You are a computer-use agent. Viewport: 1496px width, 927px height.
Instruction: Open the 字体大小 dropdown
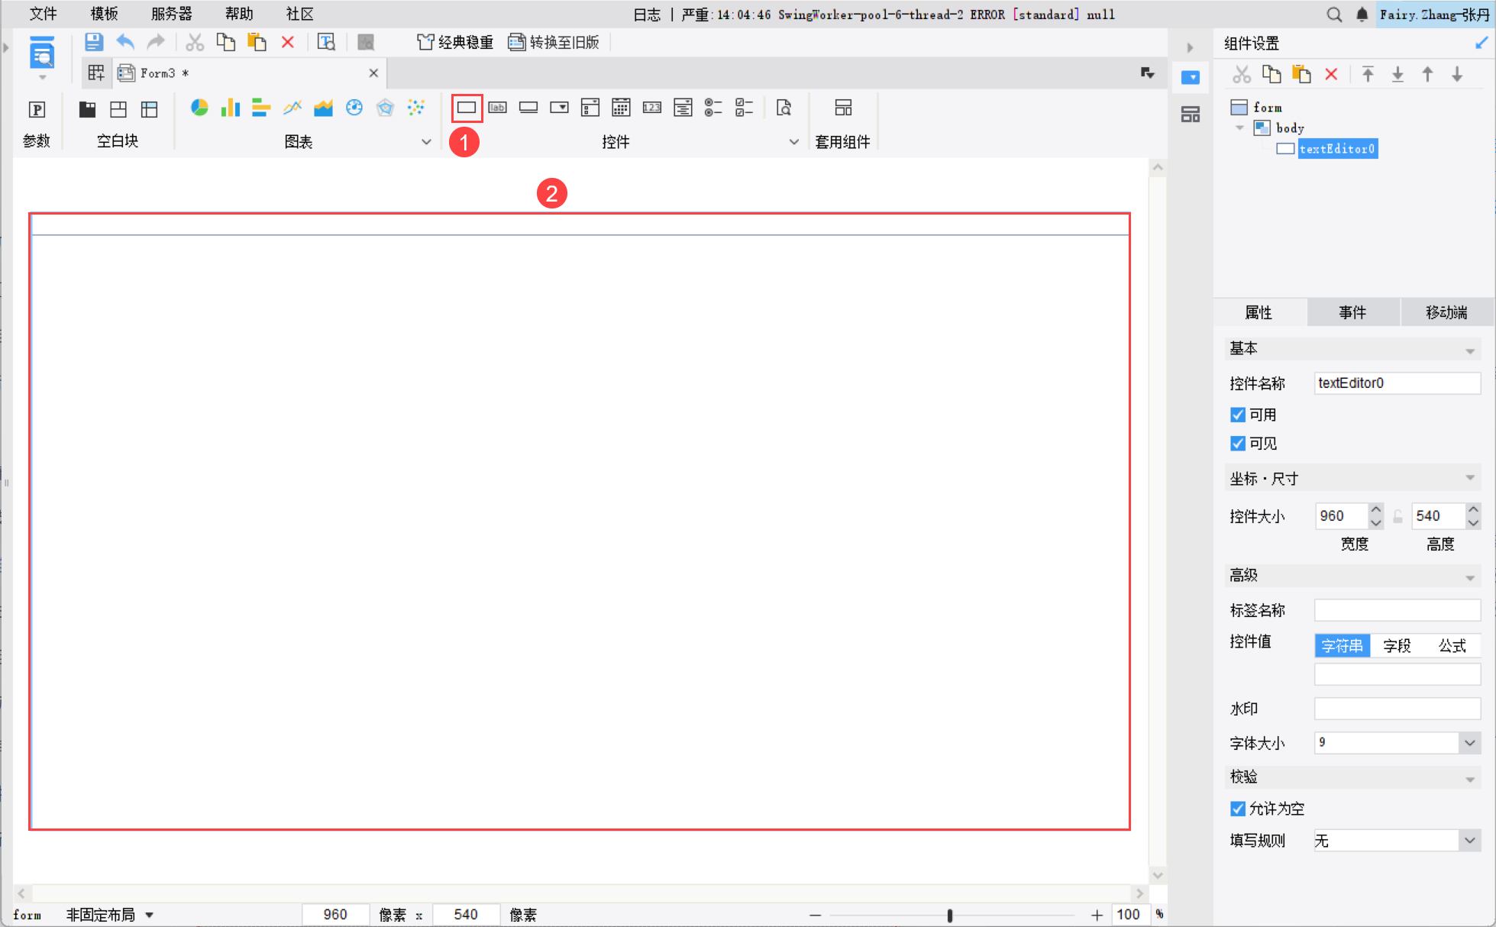1469,743
